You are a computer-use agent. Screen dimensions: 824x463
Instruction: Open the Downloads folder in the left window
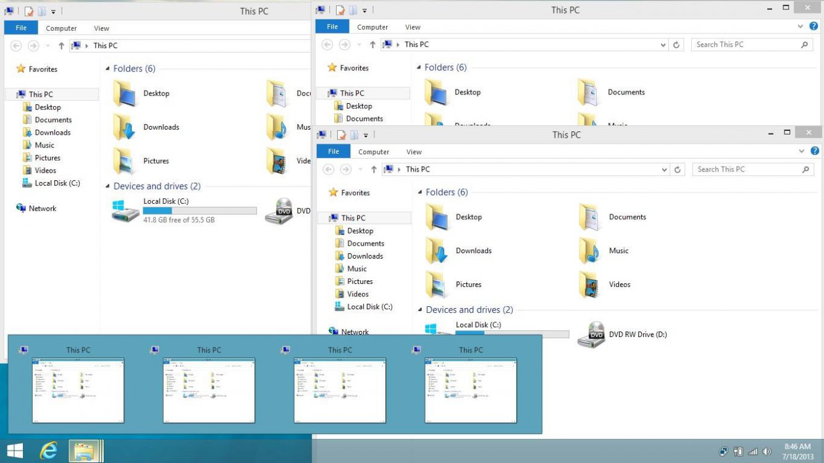(146, 127)
